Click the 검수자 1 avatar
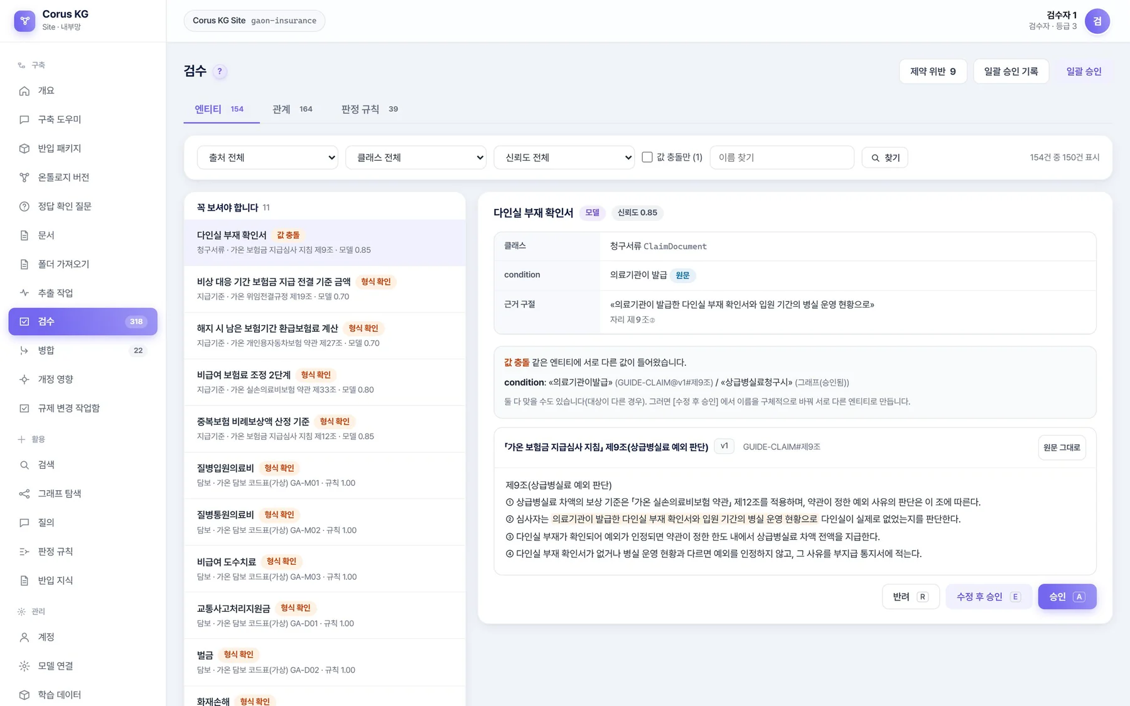 click(1097, 21)
